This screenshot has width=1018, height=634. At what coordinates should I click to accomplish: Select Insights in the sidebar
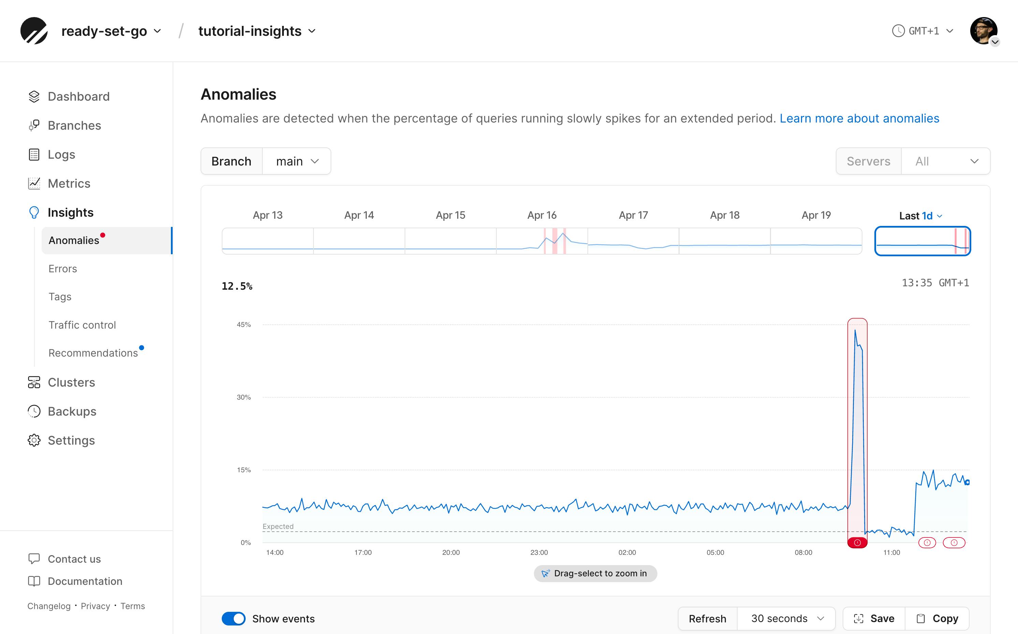pos(70,212)
